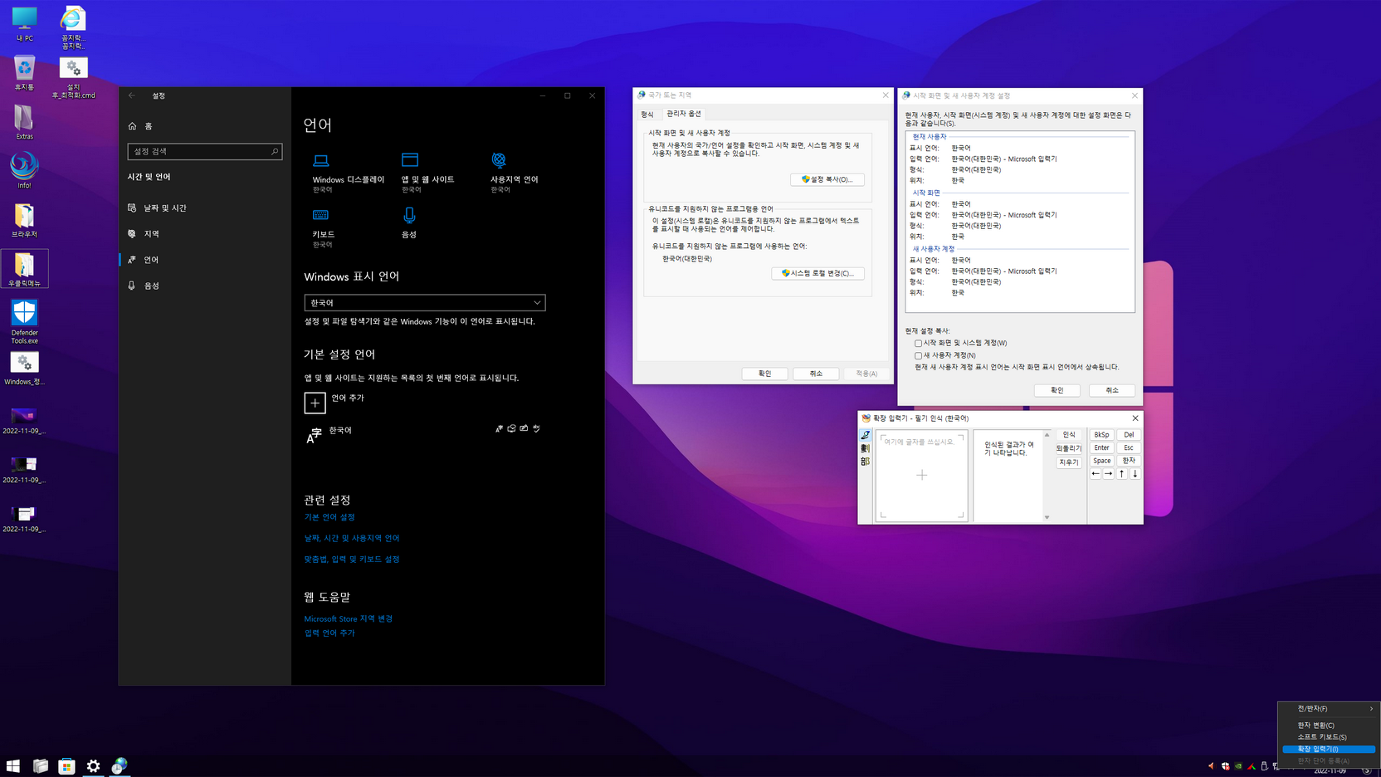
Task: Click Space key in 확장 입력기
Action: (x=1101, y=461)
